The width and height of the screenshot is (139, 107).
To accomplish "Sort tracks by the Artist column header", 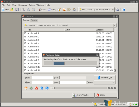I will click(x=80, y=30).
